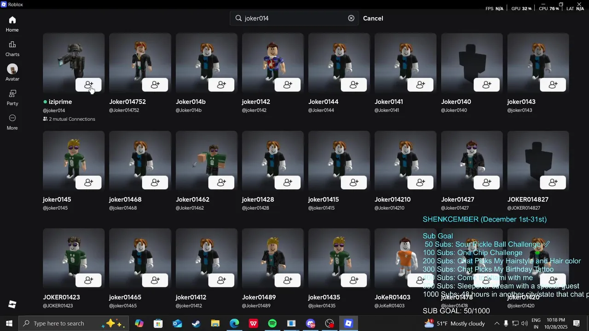Cancel the user search
The image size is (589, 331).
coord(373,18)
